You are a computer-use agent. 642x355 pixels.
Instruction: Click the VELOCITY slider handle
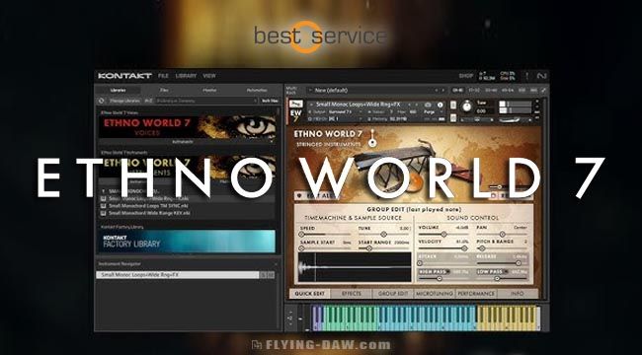point(464,248)
